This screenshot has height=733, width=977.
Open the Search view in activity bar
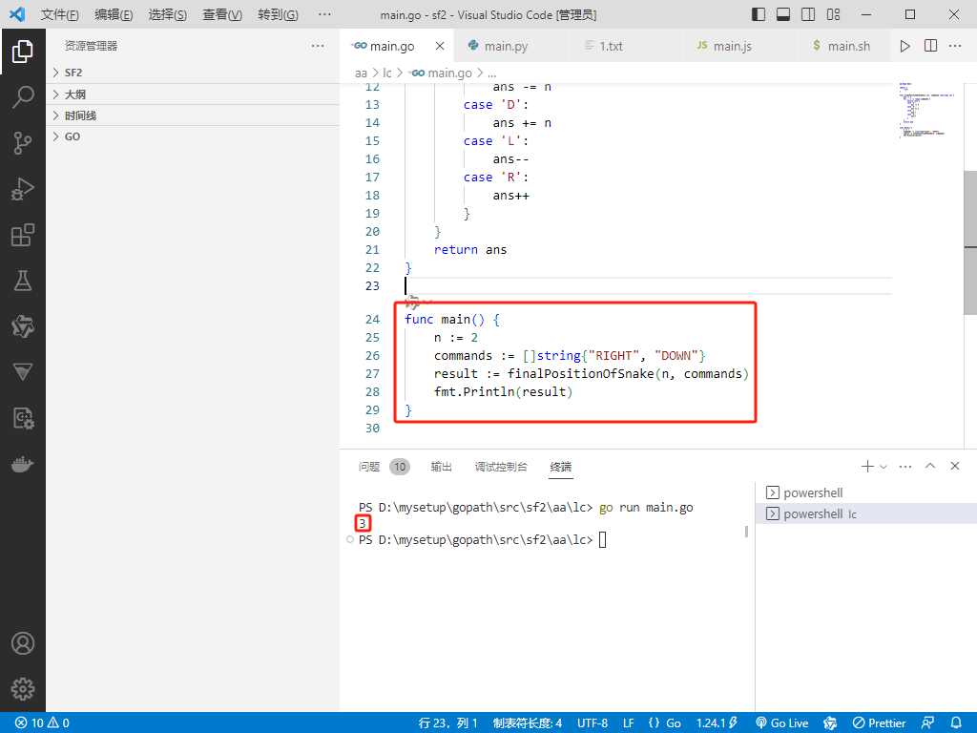(x=23, y=97)
